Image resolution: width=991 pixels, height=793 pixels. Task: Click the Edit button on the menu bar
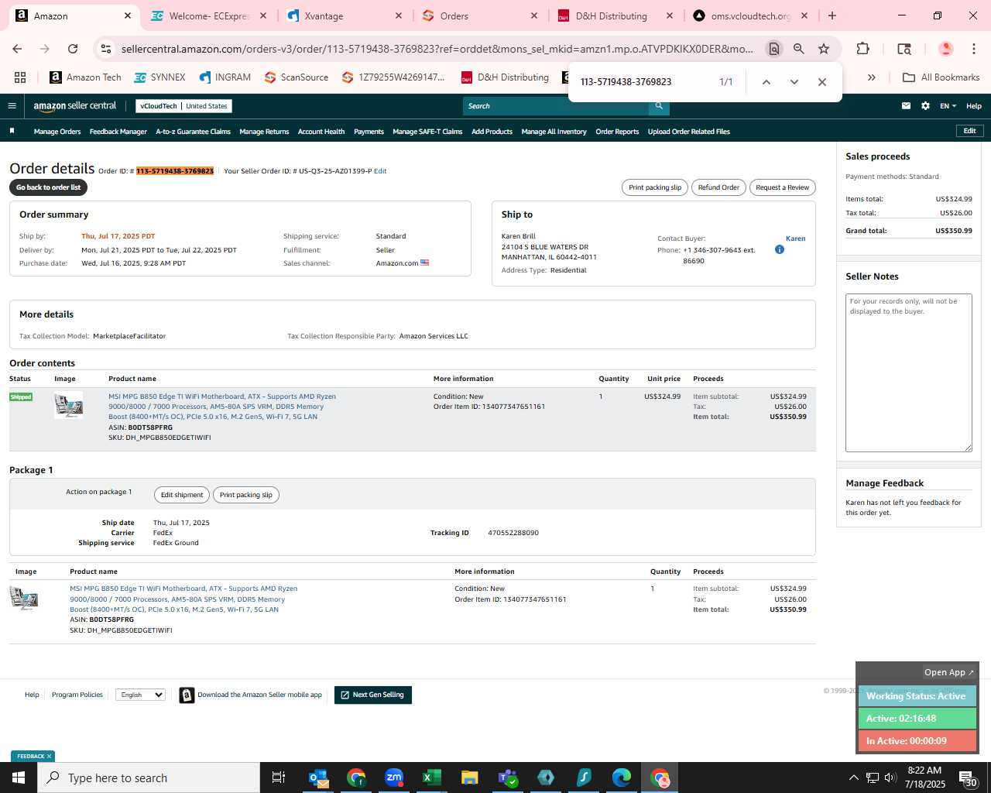pyautogui.click(x=969, y=131)
